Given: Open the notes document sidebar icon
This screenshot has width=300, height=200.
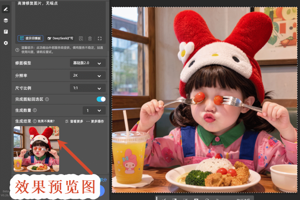Looking at the screenshot, I should [6, 32].
